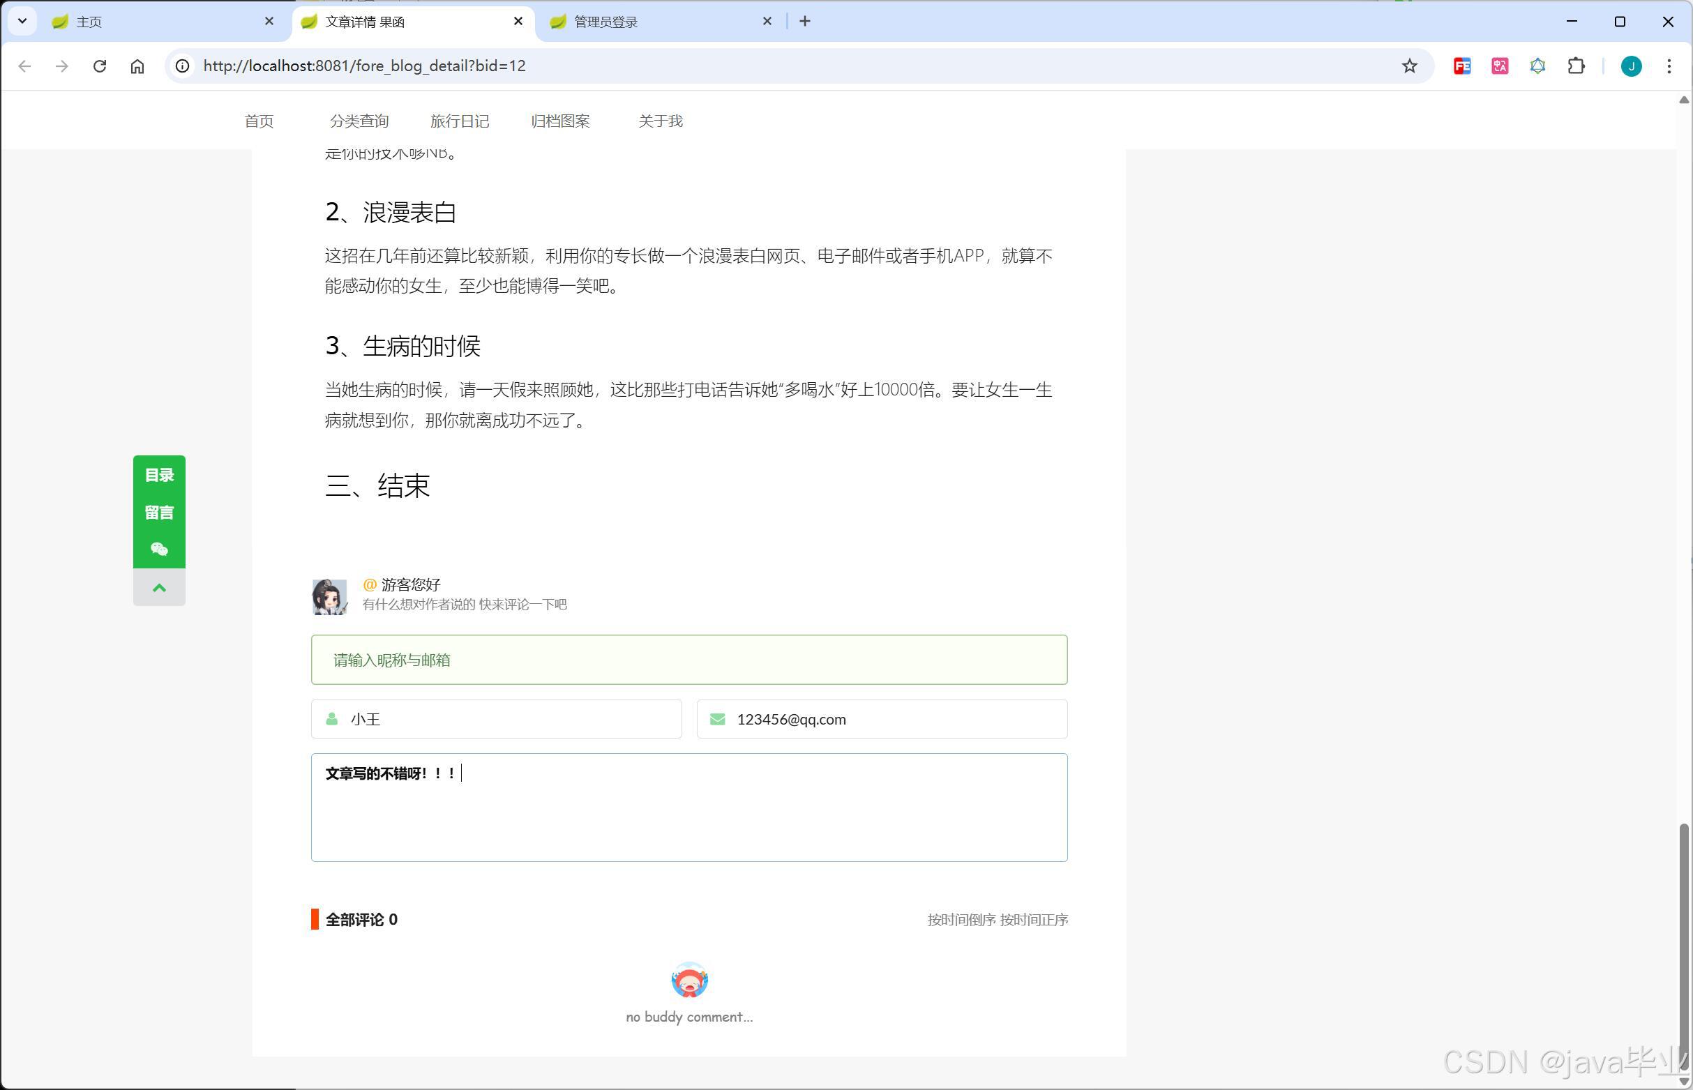Open the 旅行日记 navigation menu item
The image size is (1693, 1090).
pos(460,121)
